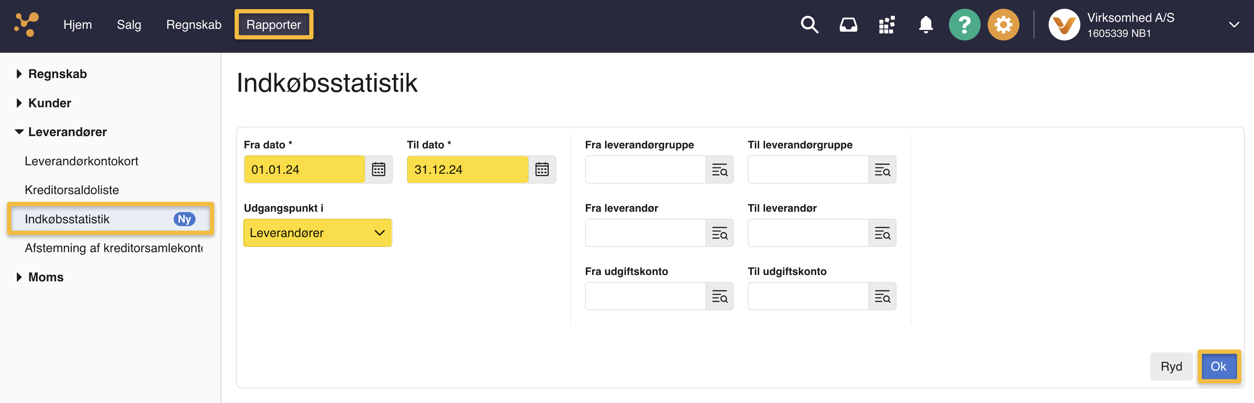
Task: Open the lookup for Fra udgiftskonto
Action: (x=720, y=296)
